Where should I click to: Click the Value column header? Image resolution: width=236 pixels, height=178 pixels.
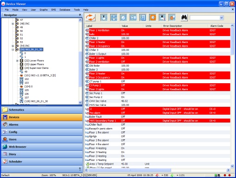coord(131,26)
